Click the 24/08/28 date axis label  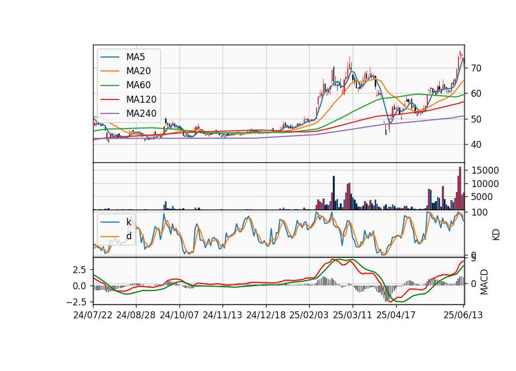pos(136,315)
